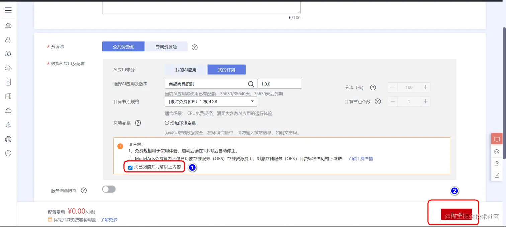
Task: Click plus icon of 增加环境变量
Action: pos(167,123)
